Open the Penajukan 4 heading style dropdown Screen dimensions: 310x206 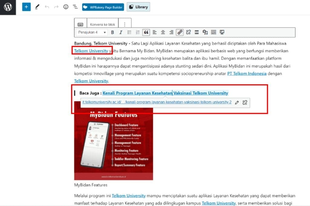91,32
